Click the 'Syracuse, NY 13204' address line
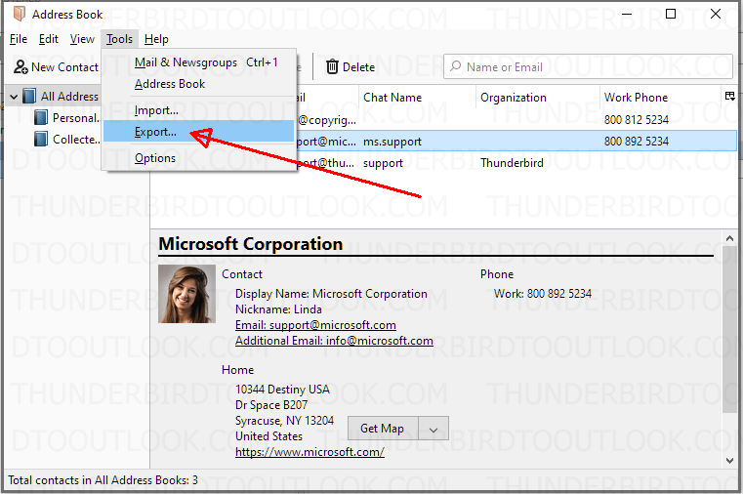The image size is (743, 494). point(284,421)
